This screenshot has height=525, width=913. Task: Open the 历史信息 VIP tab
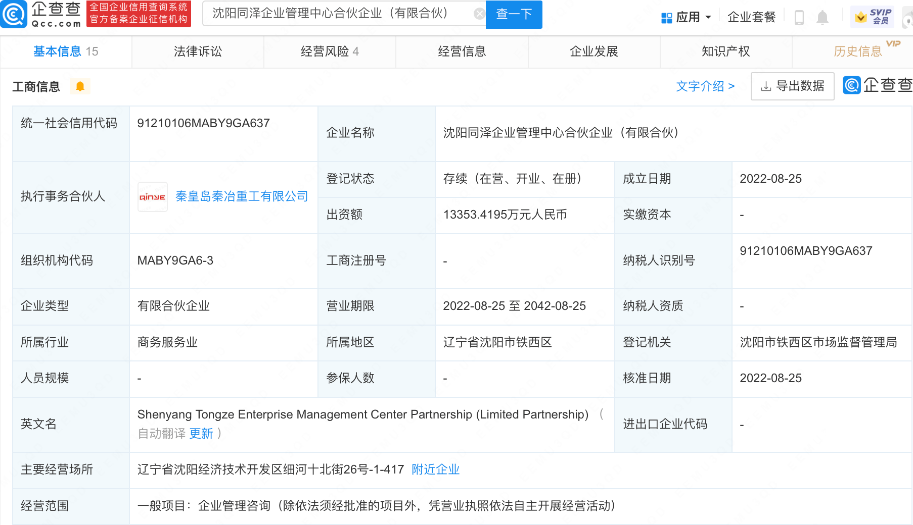coord(857,51)
